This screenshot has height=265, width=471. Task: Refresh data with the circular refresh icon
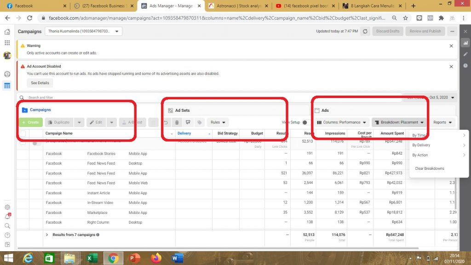coord(365,31)
